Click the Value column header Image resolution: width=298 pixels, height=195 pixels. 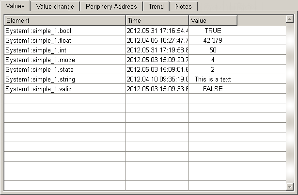point(213,21)
